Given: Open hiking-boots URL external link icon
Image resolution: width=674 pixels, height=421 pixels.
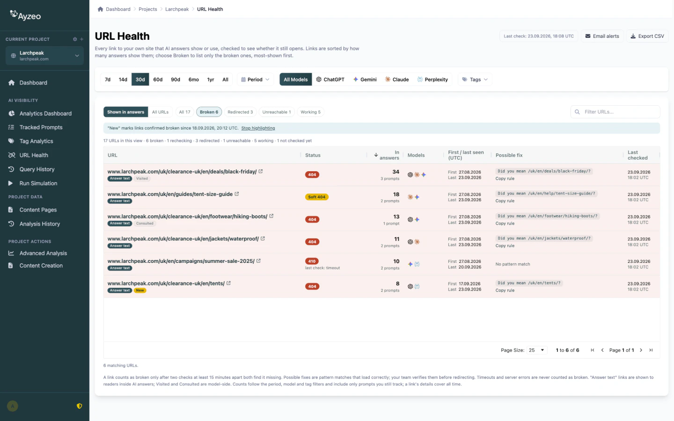Looking at the screenshot, I should point(271,216).
